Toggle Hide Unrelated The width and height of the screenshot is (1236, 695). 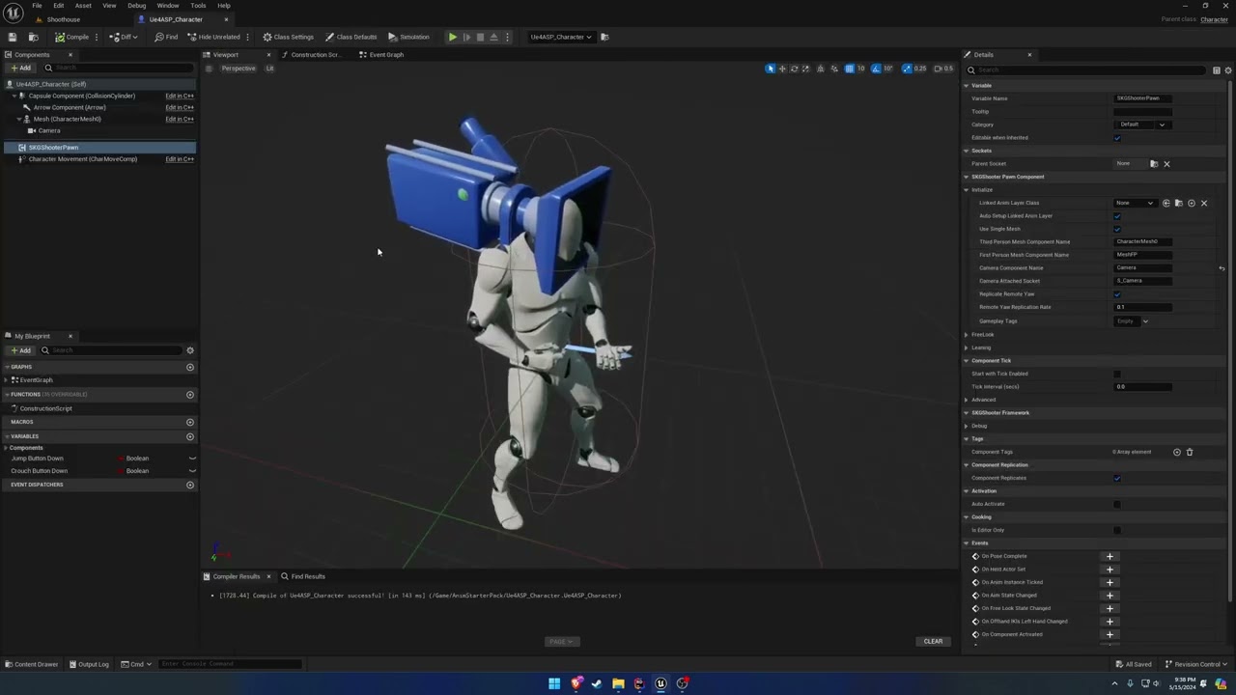pyautogui.click(x=213, y=37)
